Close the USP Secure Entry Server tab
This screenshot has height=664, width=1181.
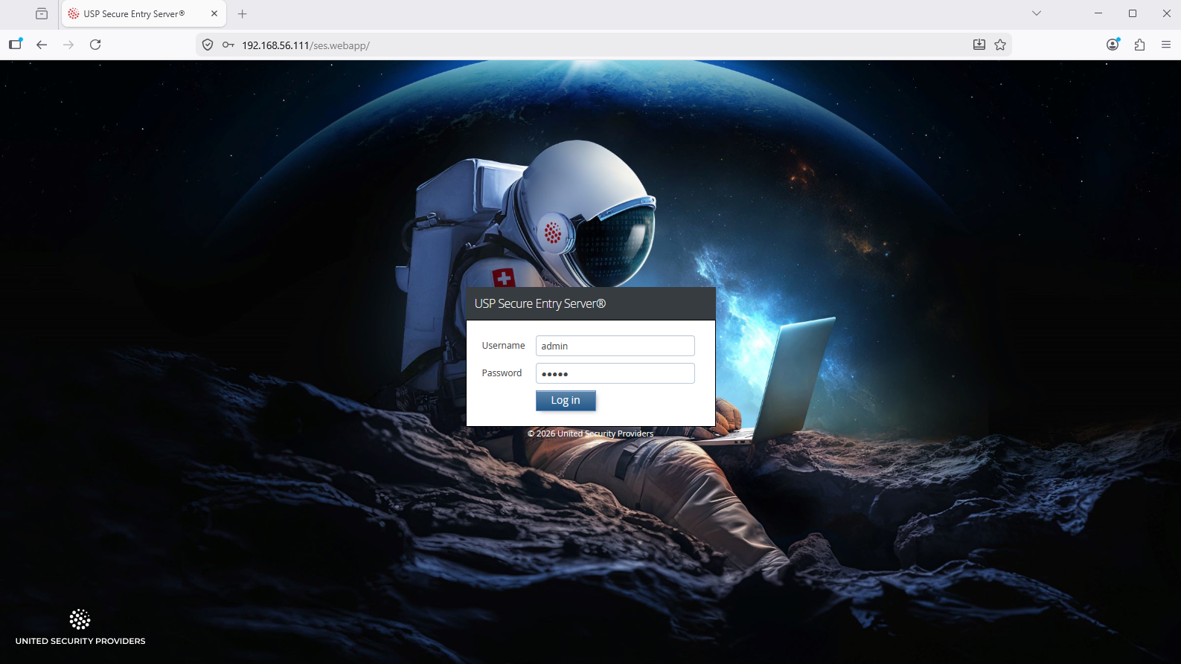point(214,13)
